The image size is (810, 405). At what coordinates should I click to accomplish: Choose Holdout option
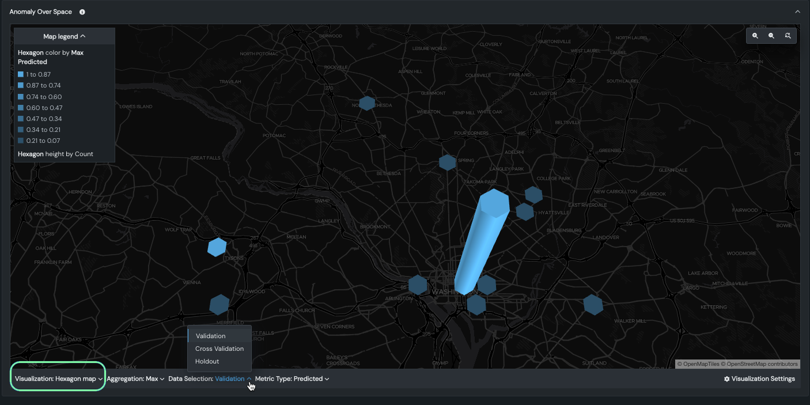(207, 361)
